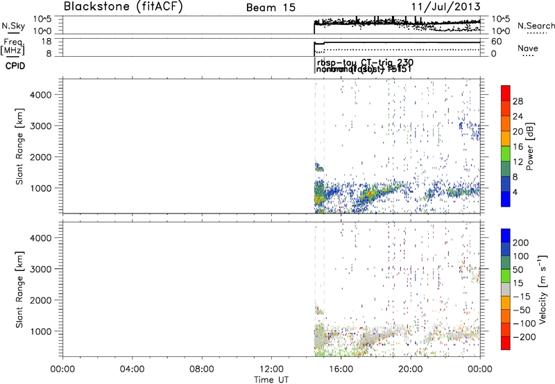This screenshot has height=384, width=555.
Task: Click the '04:00' time axis label
Action: click(132, 369)
